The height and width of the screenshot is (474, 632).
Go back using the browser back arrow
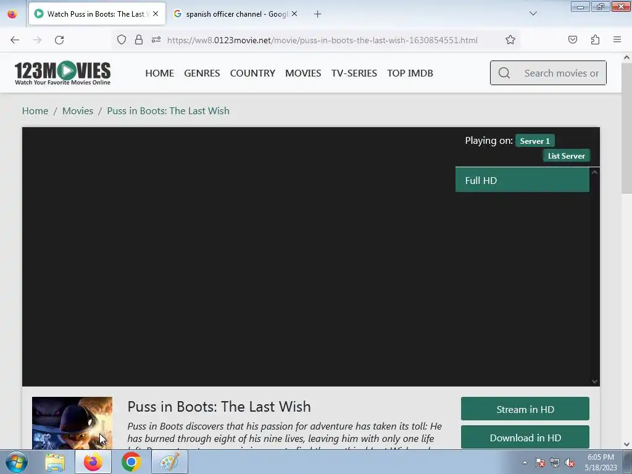click(x=15, y=40)
